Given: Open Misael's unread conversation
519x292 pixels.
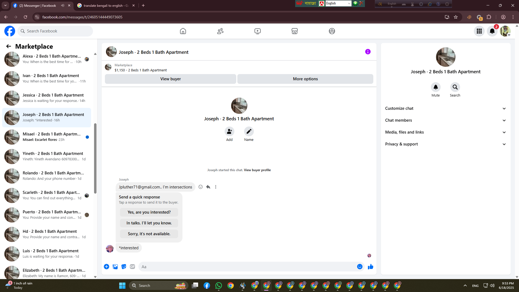Looking at the screenshot, I should click(x=46, y=137).
